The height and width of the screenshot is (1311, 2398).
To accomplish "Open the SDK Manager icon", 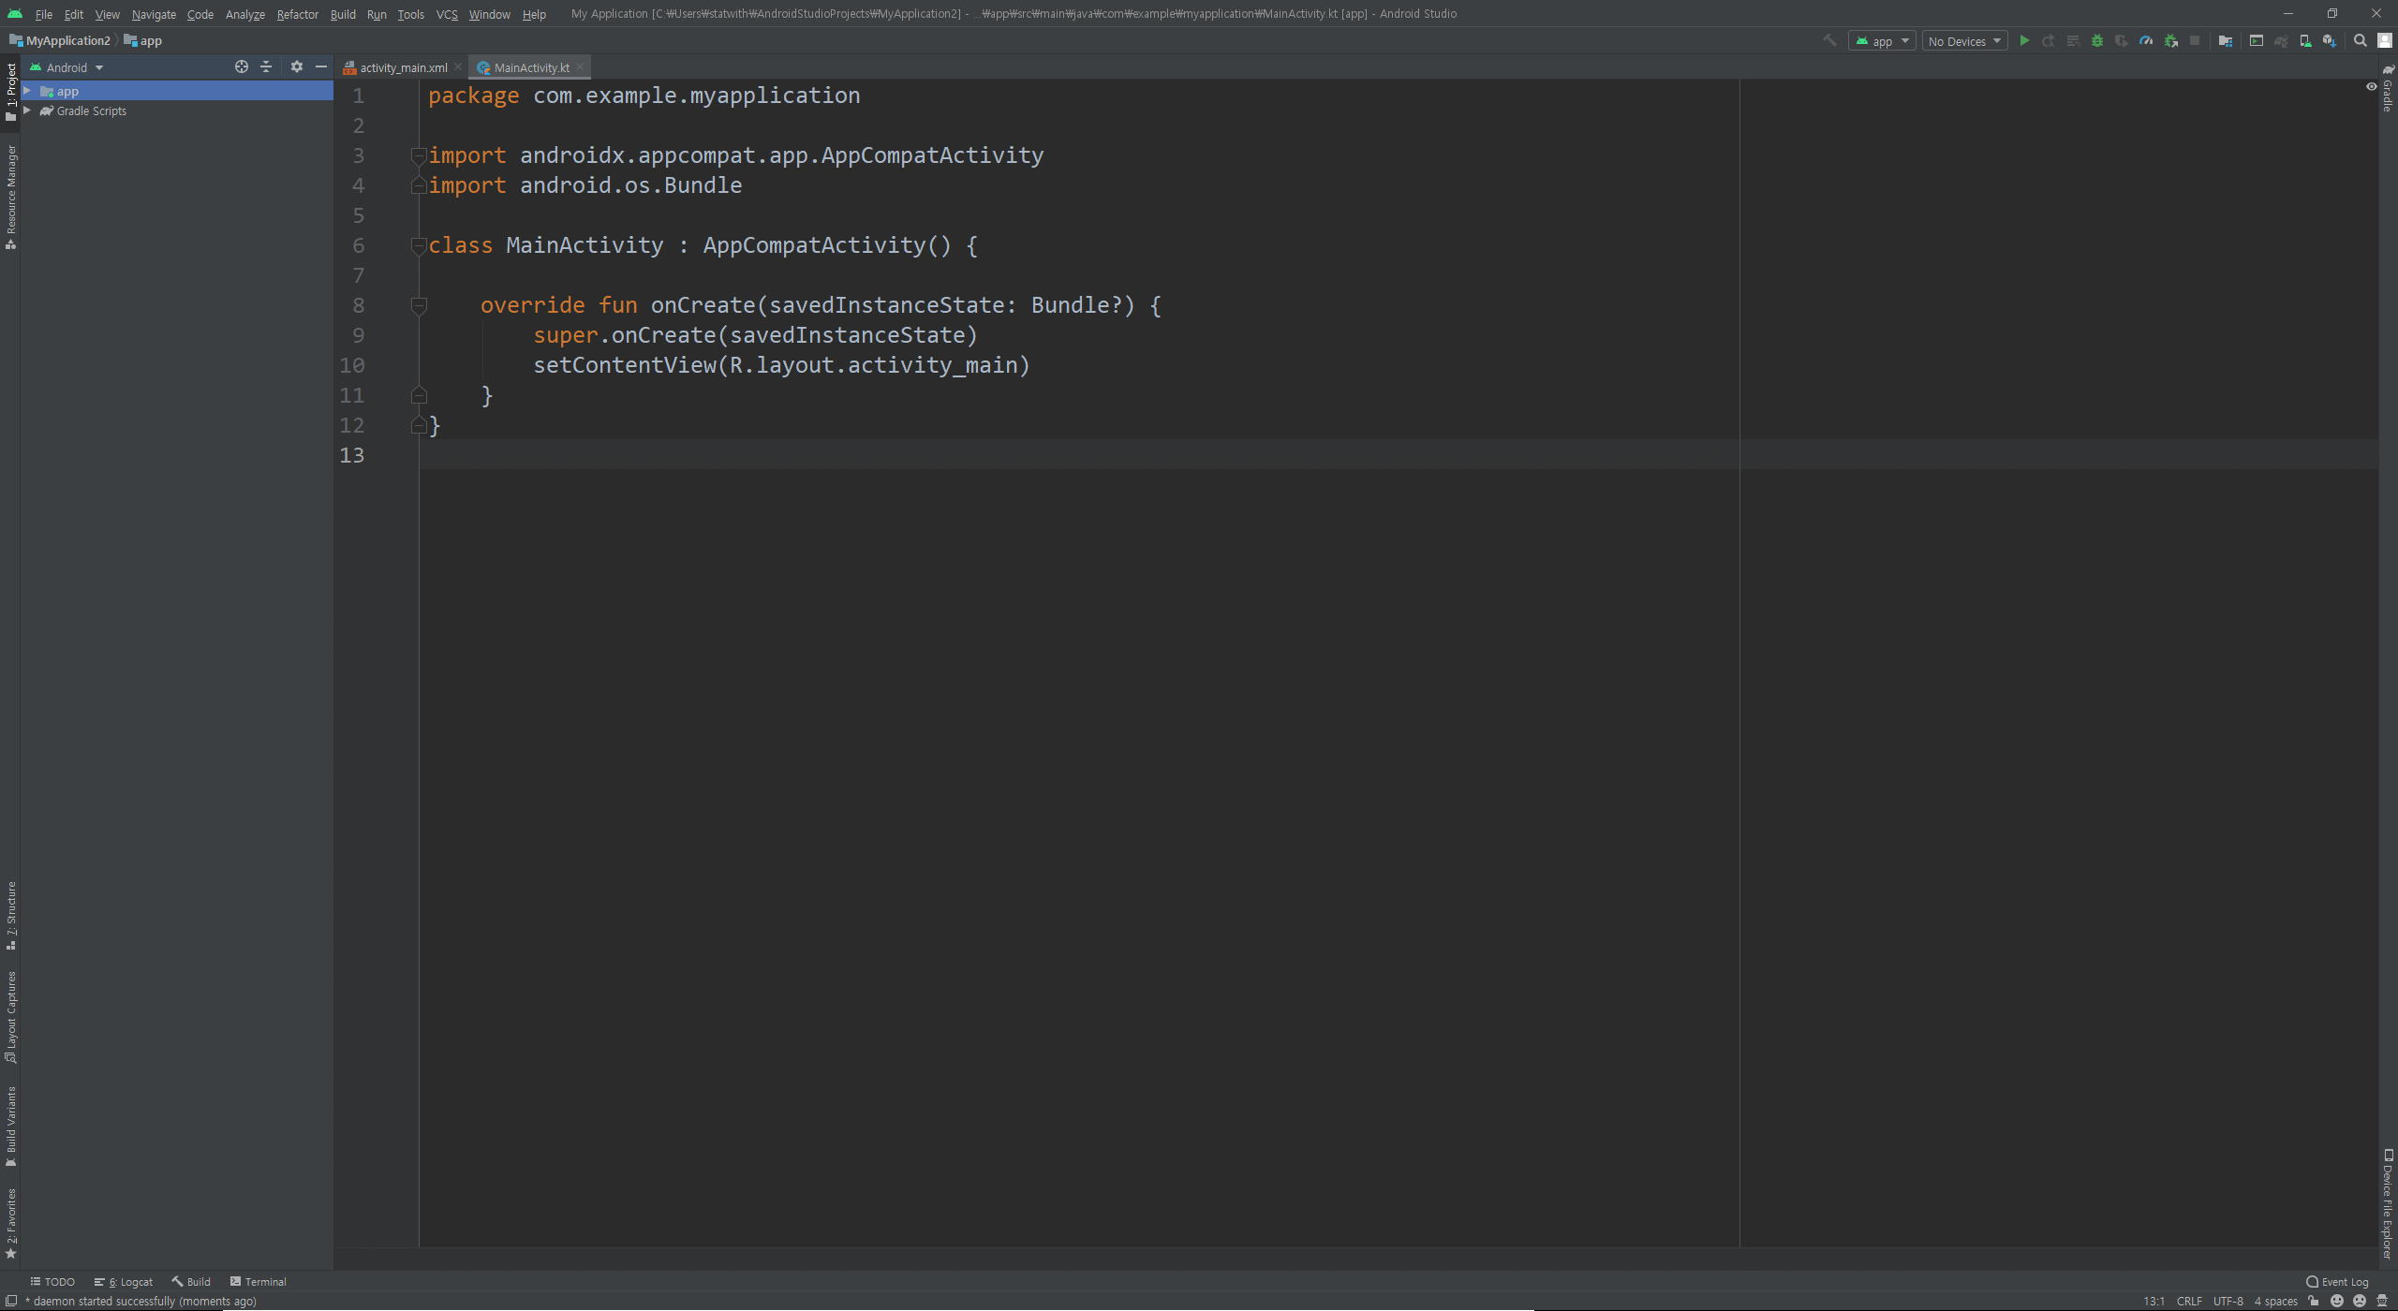I will point(2329,41).
